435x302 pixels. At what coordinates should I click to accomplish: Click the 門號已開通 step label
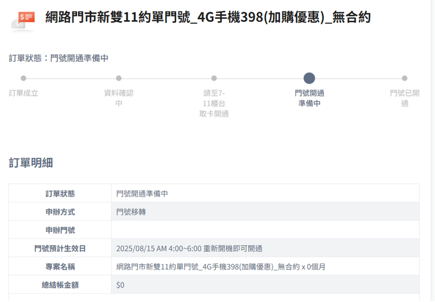404,98
